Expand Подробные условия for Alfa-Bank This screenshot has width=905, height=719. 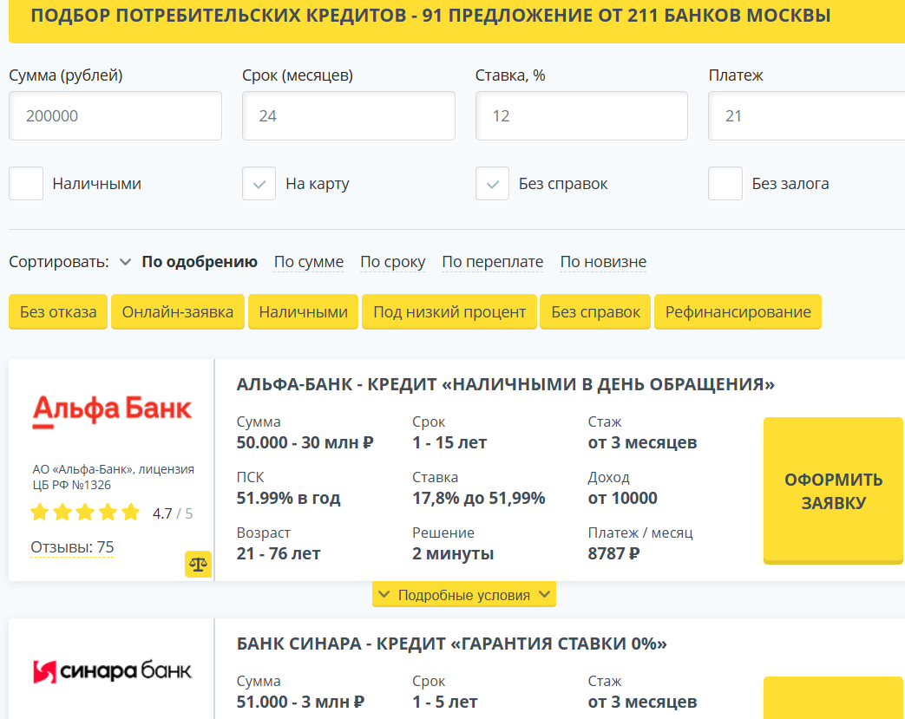(464, 595)
